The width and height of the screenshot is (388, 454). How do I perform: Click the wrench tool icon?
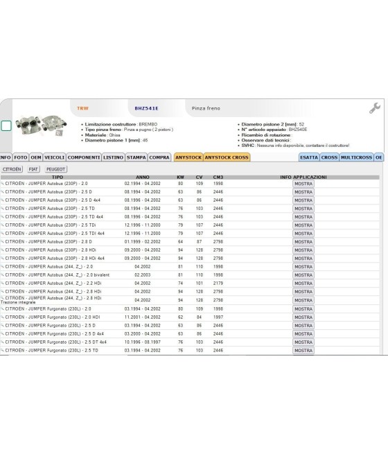375,108
